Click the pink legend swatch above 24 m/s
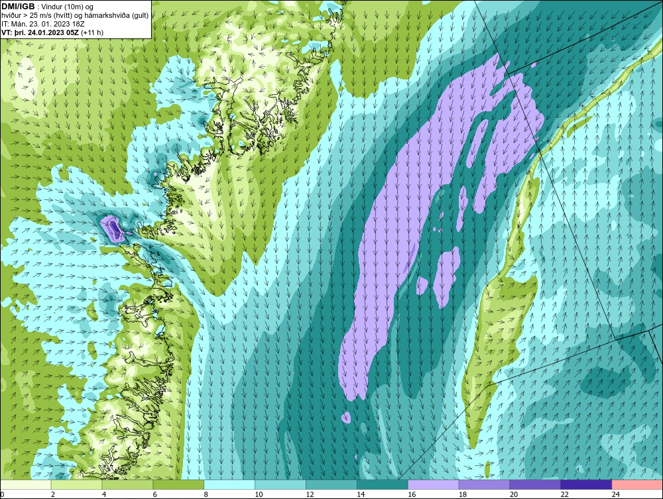663x499 pixels. click(638, 484)
